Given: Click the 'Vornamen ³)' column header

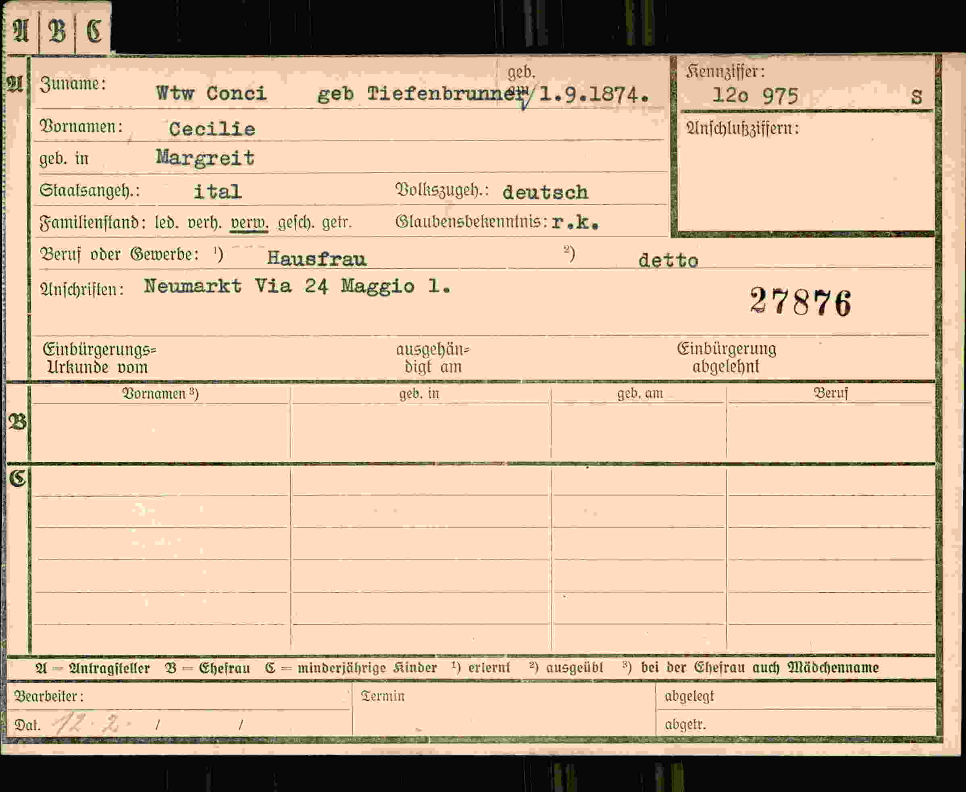Looking at the screenshot, I should pyautogui.click(x=160, y=394).
